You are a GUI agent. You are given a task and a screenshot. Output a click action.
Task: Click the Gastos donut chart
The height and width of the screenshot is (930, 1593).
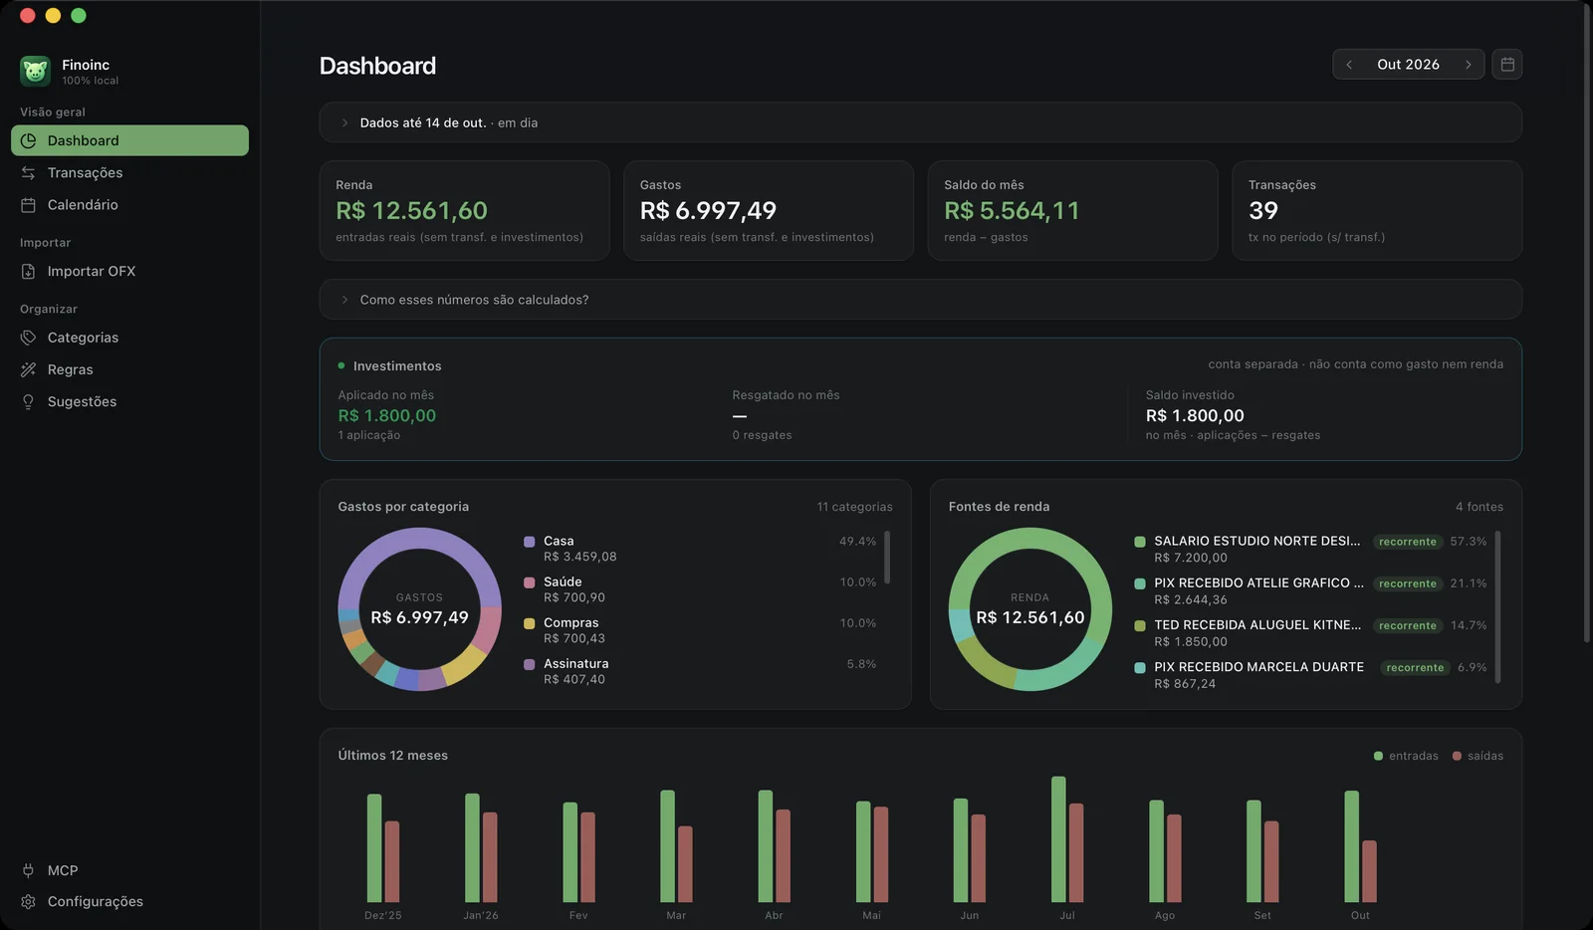420,609
